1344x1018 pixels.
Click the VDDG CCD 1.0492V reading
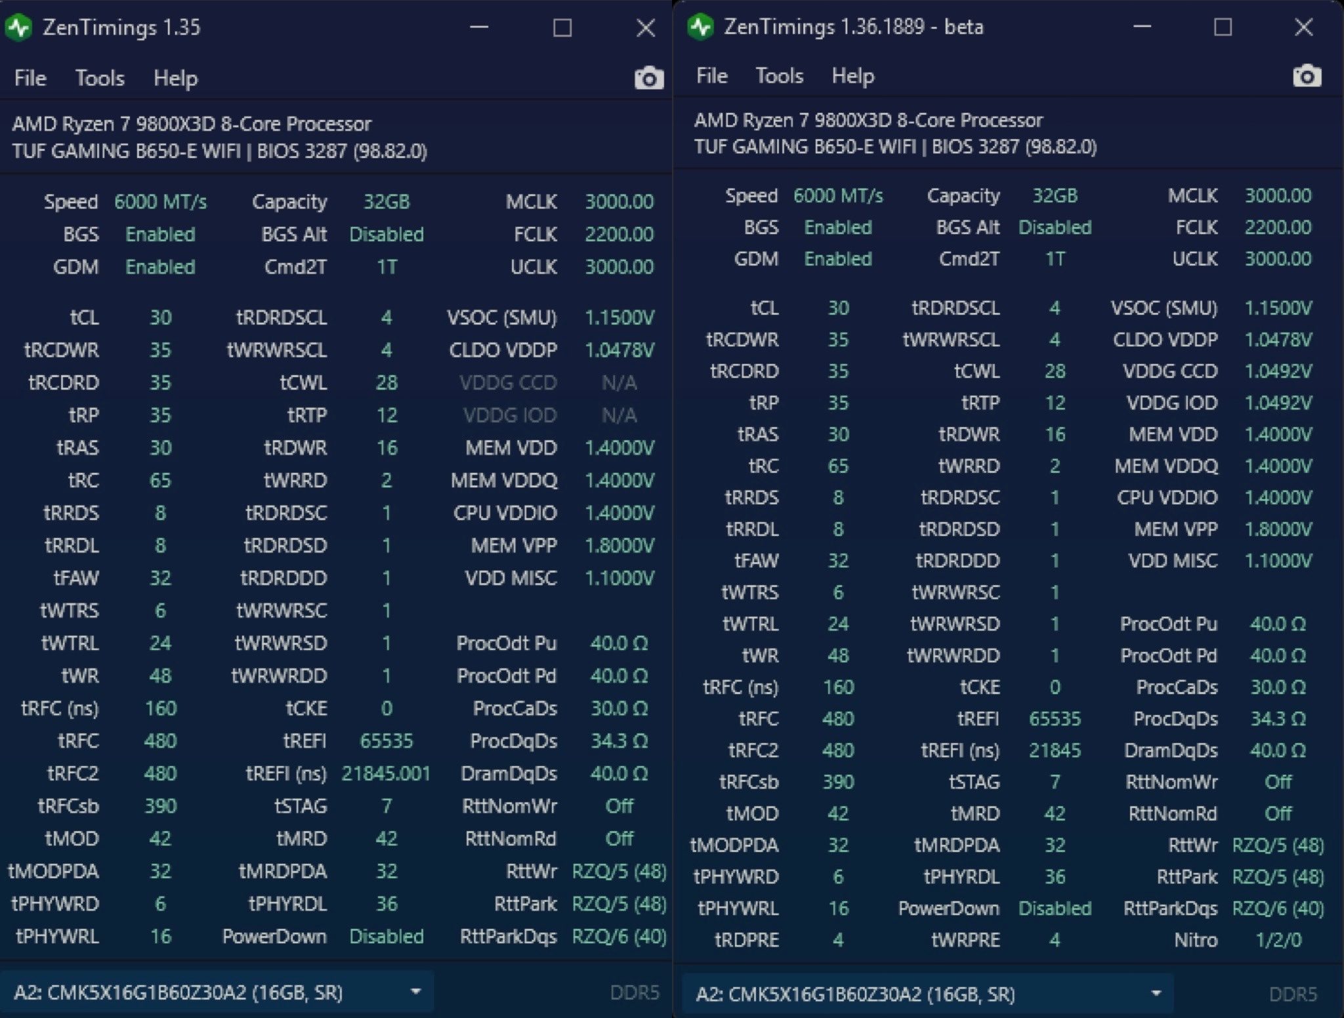click(1278, 371)
